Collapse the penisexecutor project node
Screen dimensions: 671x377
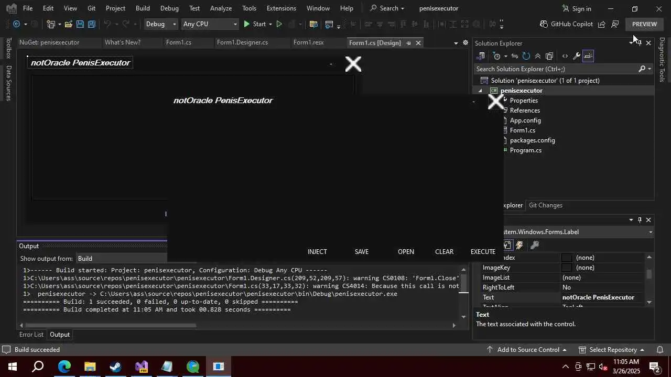pyautogui.click(x=480, y=91)
